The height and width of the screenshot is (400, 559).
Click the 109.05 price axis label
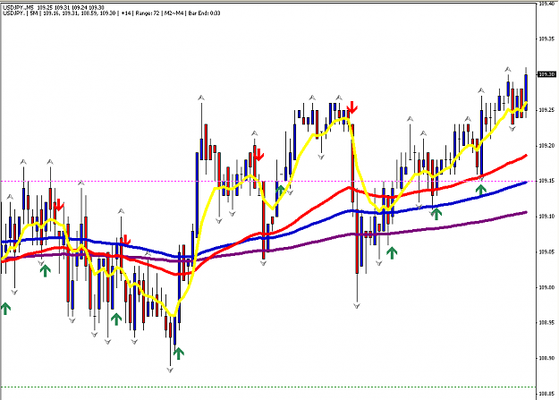tap(546, 252)
